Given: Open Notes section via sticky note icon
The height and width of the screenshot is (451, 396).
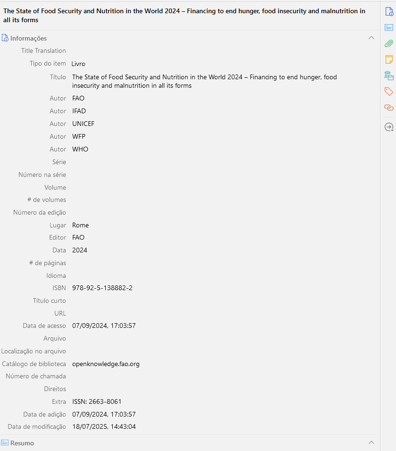Looking at the screenshot, I should click(389, 59).
